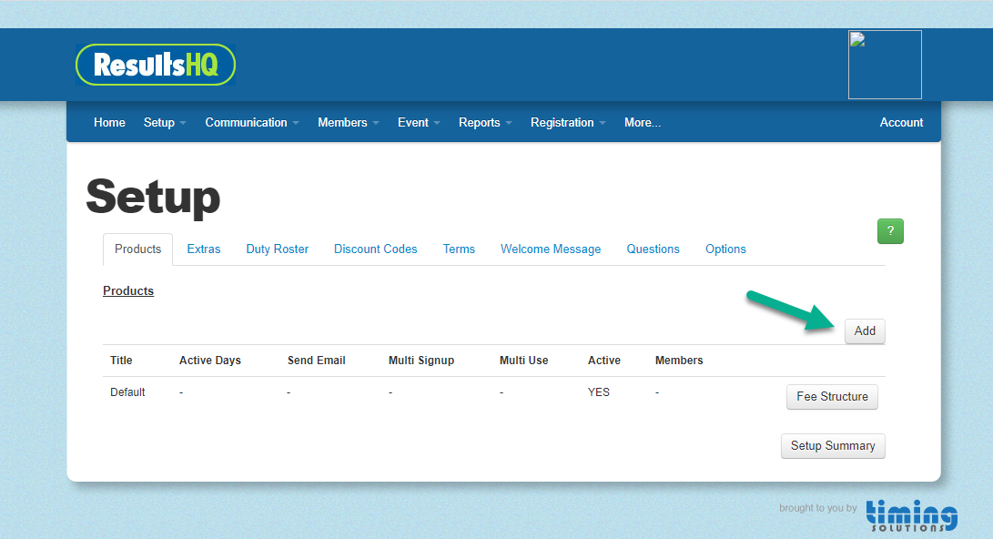The width and height of the screenshot is (993, 539).
Task: Open the Setup dropdown menu
Action: point(165,122)
